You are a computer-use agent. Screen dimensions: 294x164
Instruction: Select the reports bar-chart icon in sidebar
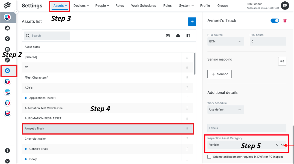7,28
